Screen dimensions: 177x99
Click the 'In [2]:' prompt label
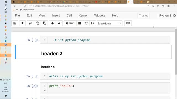(x=32, y=86)
